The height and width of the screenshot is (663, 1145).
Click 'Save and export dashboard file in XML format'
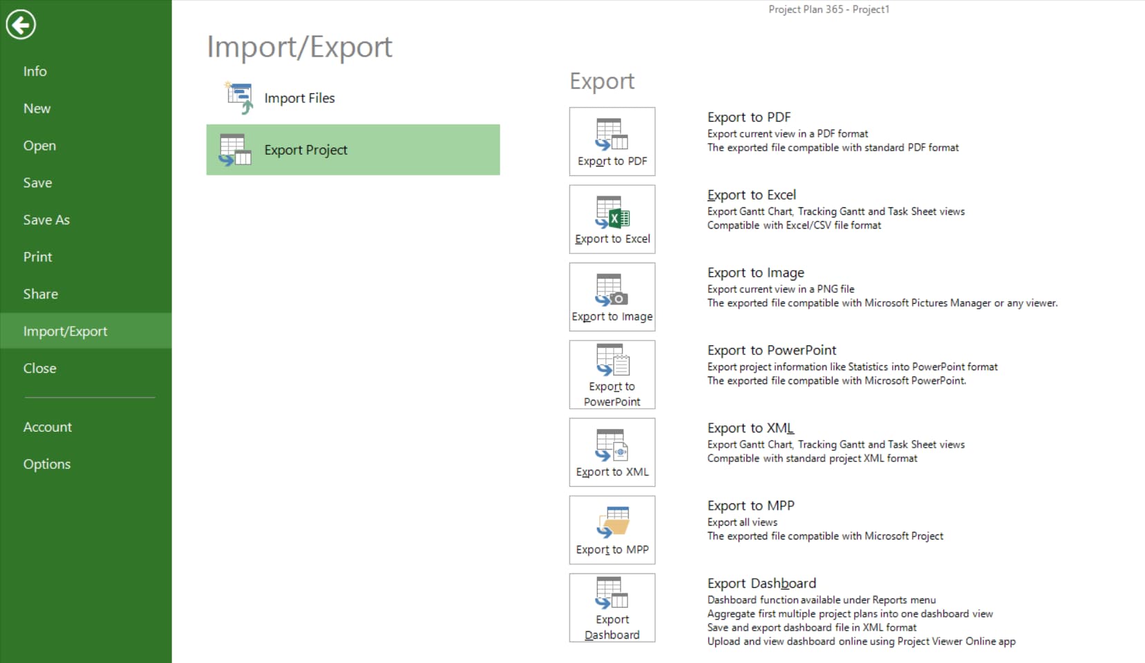point(812,628)
